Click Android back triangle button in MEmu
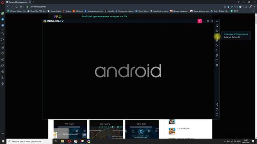 217,104
